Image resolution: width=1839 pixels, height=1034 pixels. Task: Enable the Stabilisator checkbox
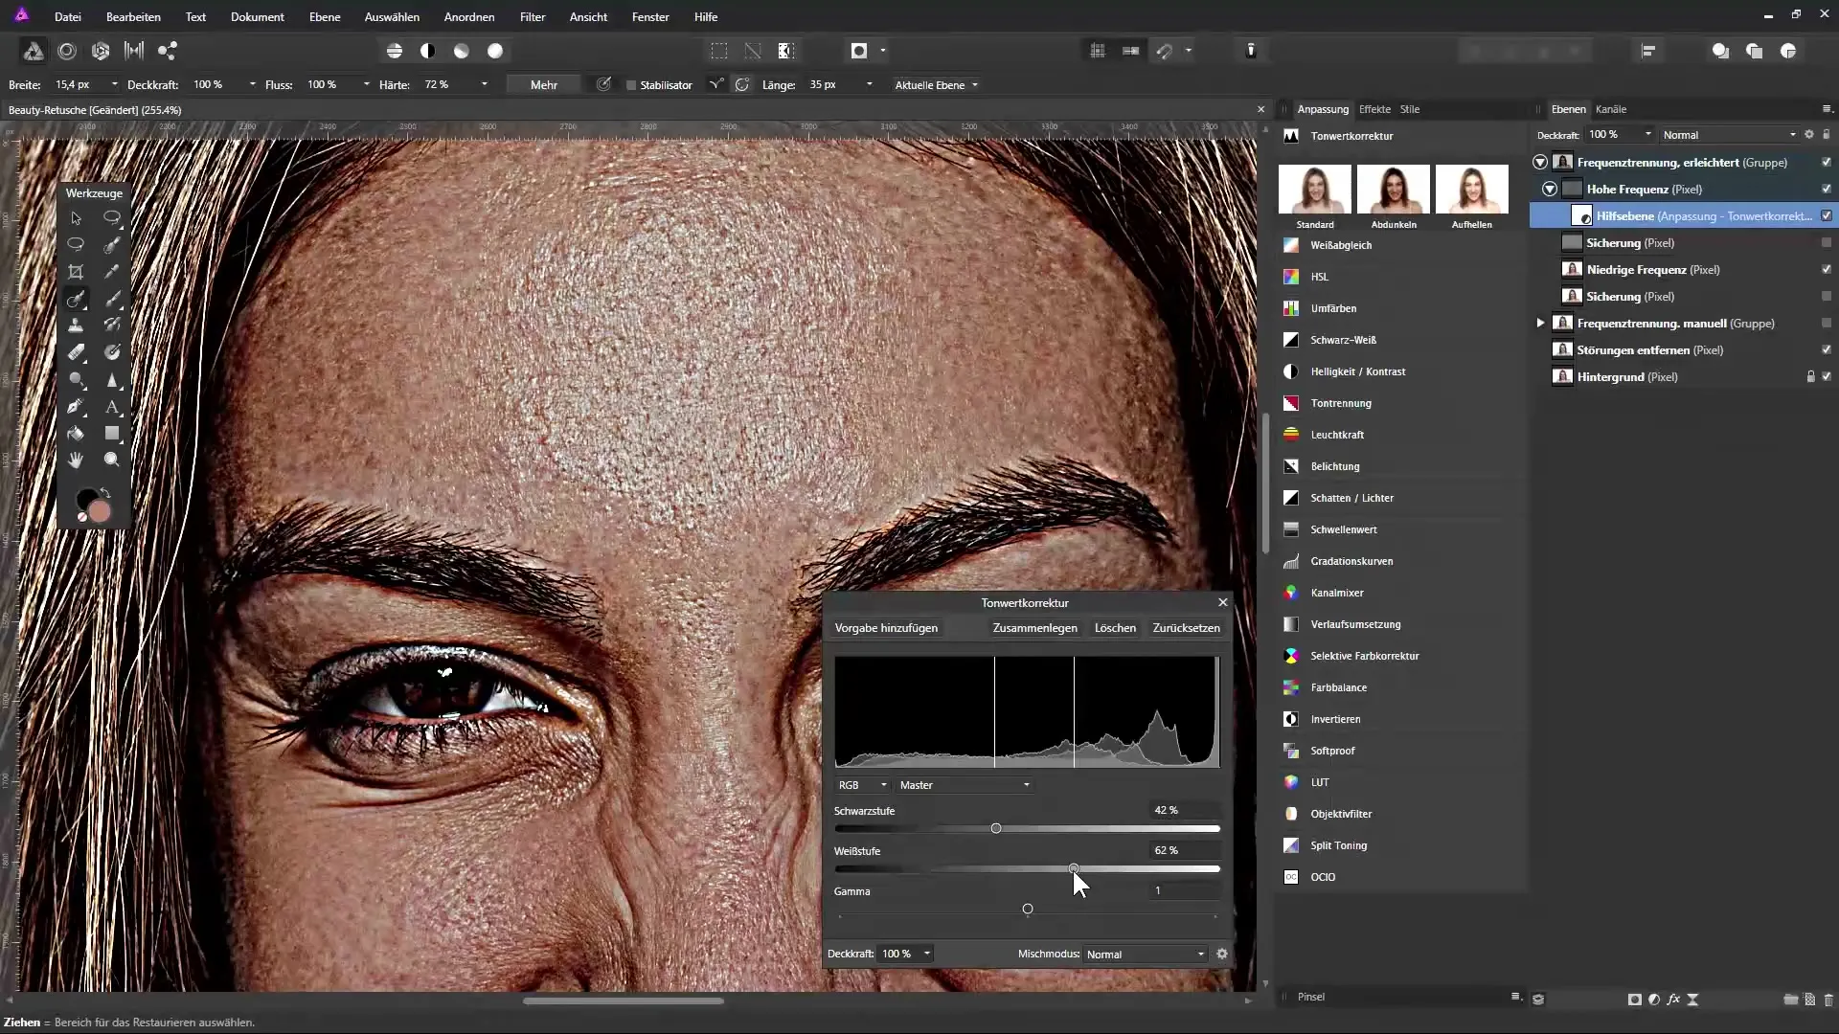pos(631,85)
